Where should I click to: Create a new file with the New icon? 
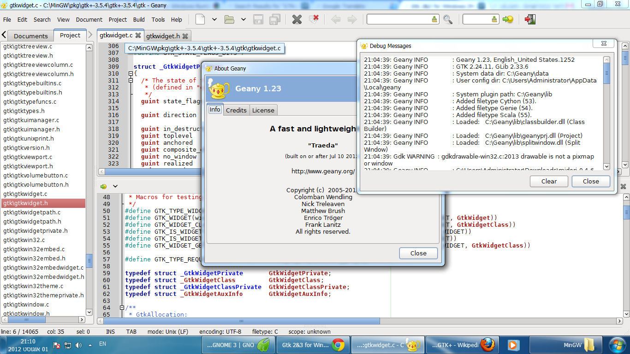coord(200,19)
